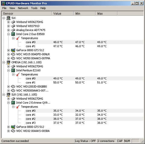Click the GeForce 8800 GTS 512 icon under SLR
The width and height of the screenshot is (145, 144).
[13, 127]
